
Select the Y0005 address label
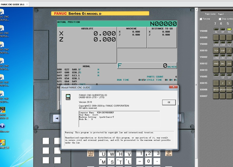[204, 77]
